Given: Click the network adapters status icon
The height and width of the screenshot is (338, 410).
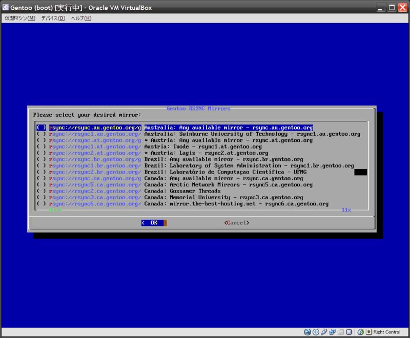Looking at the screenshot, I should (x=332, y=332).
